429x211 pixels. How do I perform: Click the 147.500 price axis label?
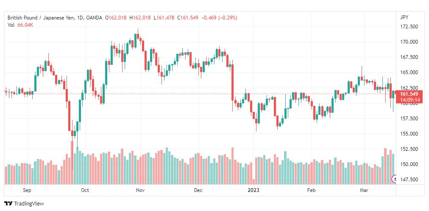[409, 180]
